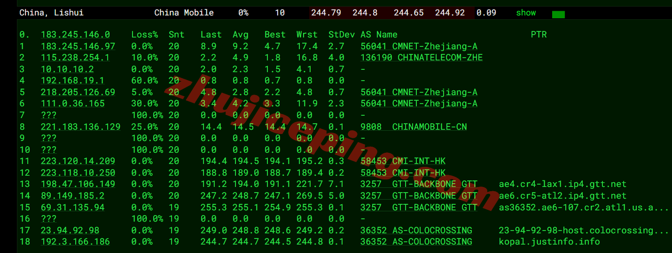Screen dimensions: 672x253
Task: Select PTR text as36352.ae6-107.cr2.atl1.us.a...
Action: click(x=584, y=207)
